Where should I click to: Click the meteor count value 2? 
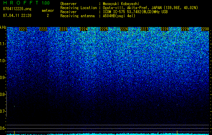tap(48, 16)
